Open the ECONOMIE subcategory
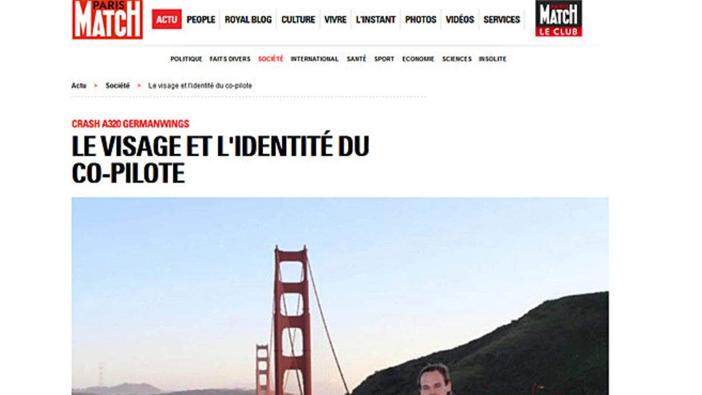Screen dimensions: 702x395 click(418, 59)
